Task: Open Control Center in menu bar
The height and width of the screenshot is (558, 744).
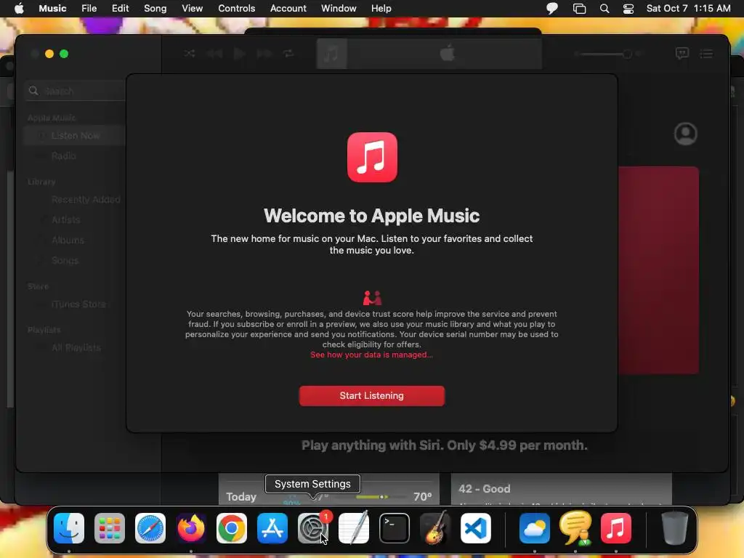Action: [628, 9]
